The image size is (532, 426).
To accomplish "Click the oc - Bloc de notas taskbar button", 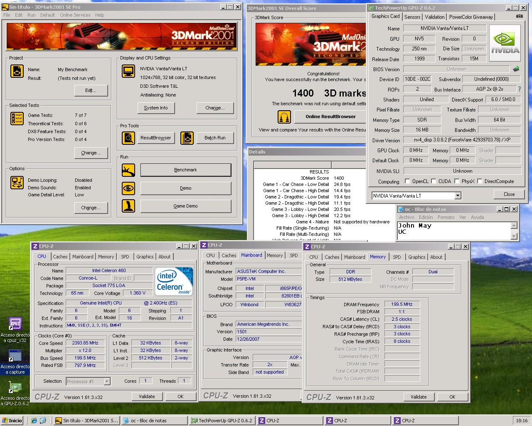I will [x=154, y=421].
